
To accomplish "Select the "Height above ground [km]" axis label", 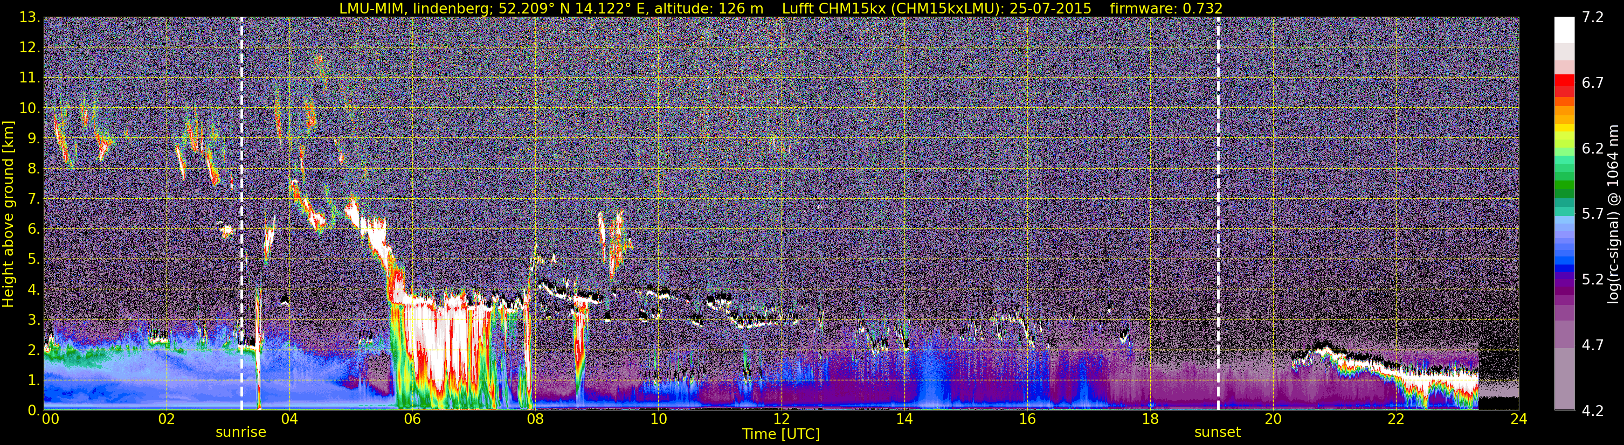I will click(x=8, y=214).
